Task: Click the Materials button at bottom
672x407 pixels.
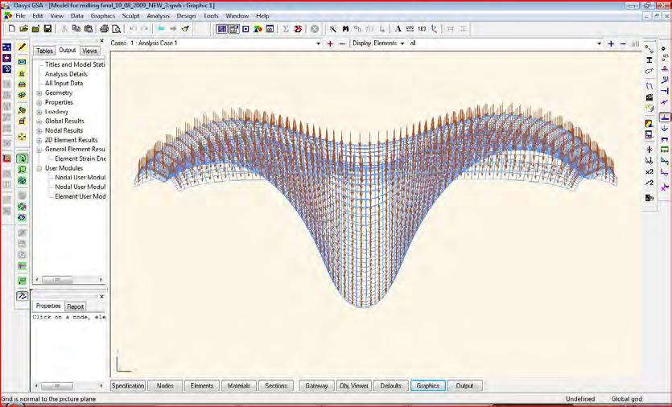Action: tap(239, 386)
